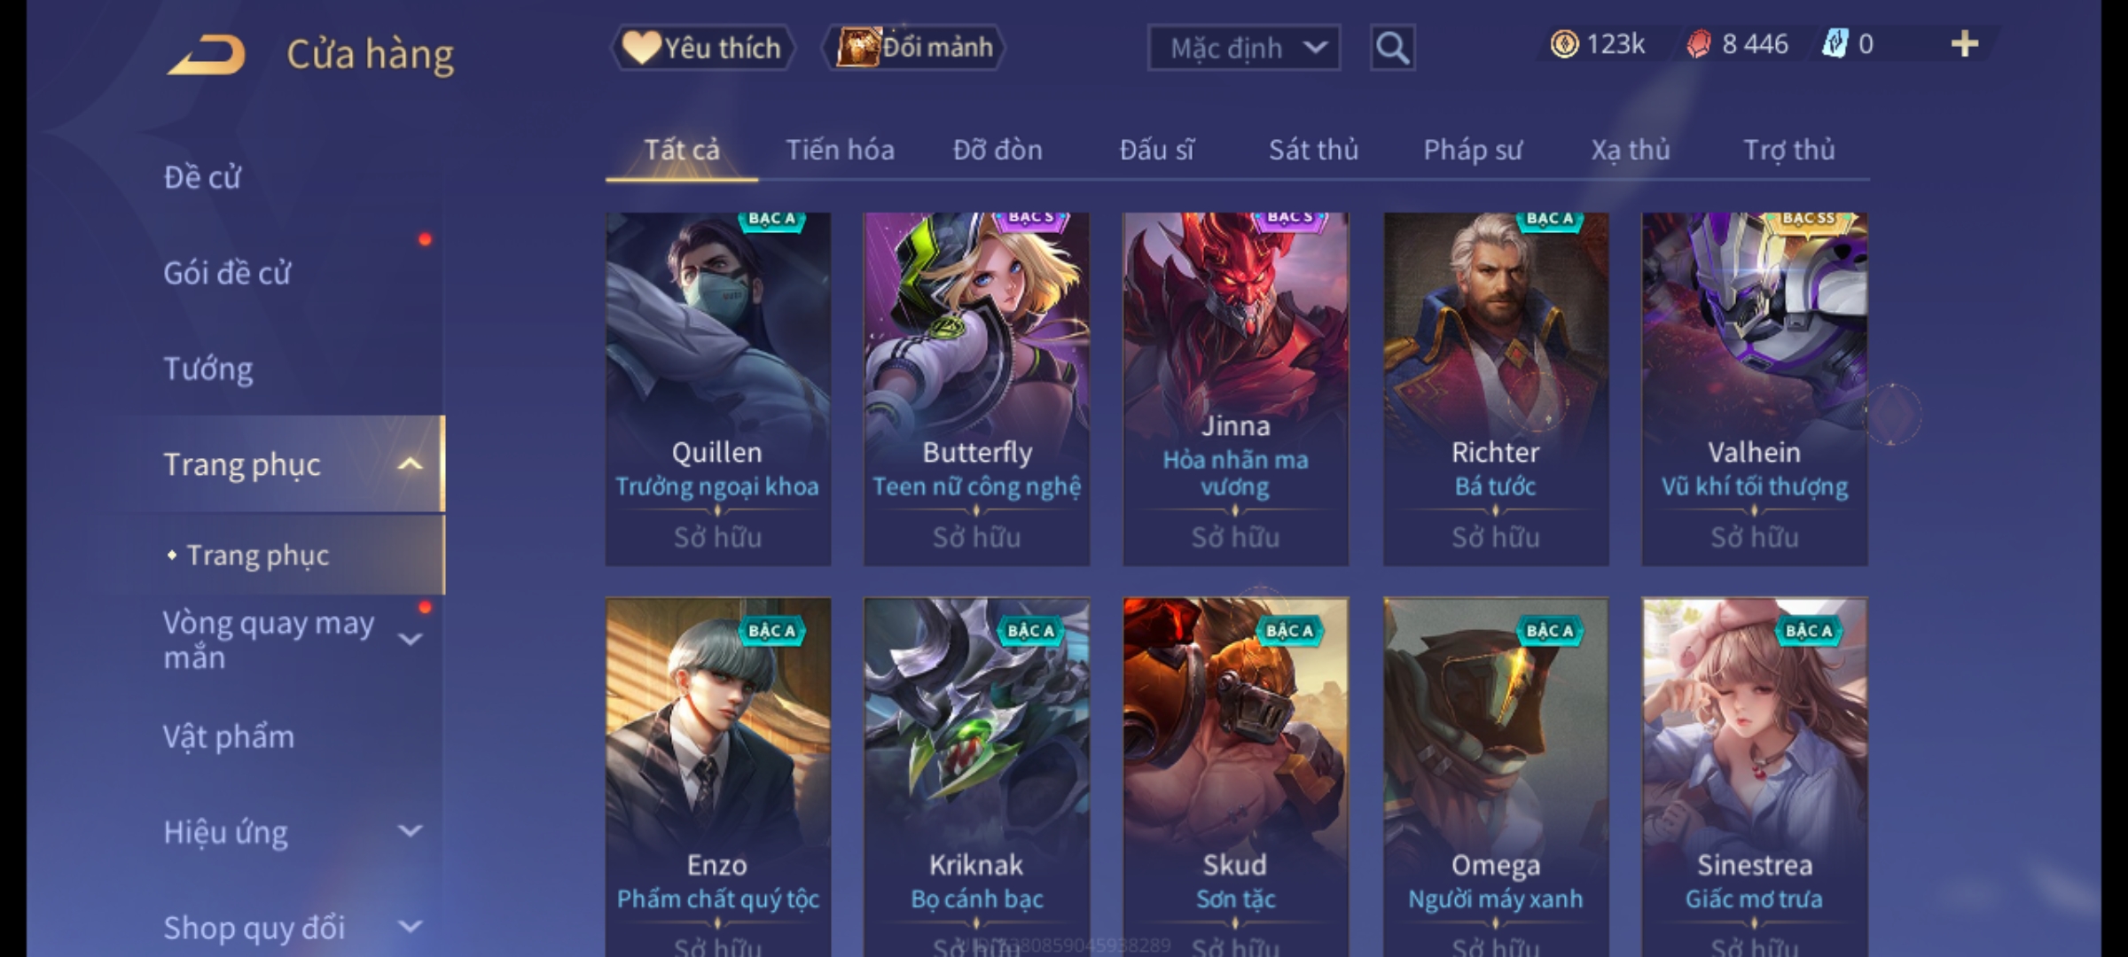Screen dimensions: 2128x957
Task: Open Đổi mảnh fragment exchange
Action: click(x=915, y=48)
